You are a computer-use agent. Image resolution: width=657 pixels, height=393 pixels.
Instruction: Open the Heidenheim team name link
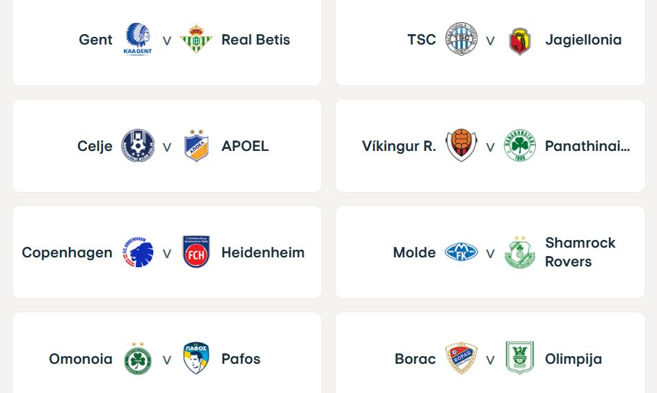263,252
